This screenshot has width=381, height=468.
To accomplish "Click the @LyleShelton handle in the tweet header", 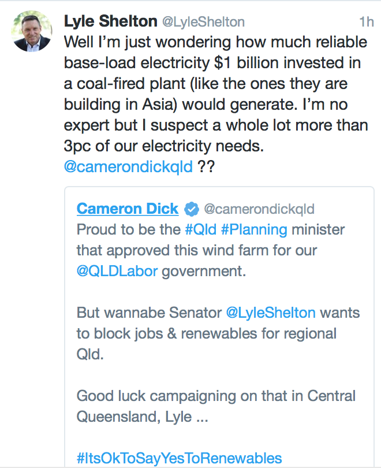I will coord(203,22).
